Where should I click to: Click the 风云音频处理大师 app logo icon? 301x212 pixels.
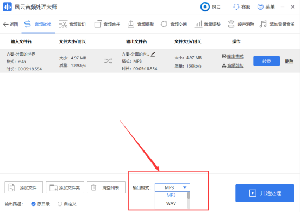tap(7, 7)
